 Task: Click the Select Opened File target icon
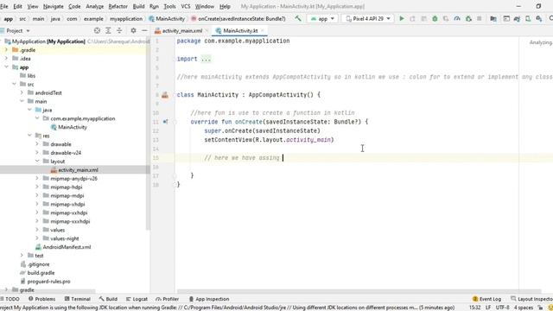[97, 31]
